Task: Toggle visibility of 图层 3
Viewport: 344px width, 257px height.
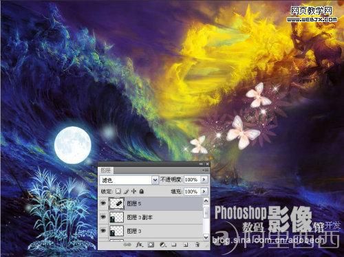Action: tap(103, 231)
